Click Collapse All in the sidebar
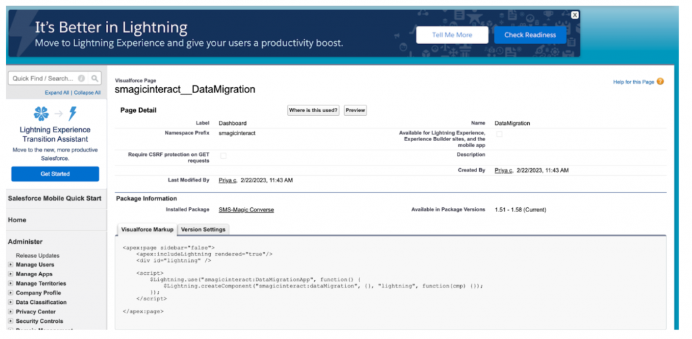This screenshot has height=339, width=692. coord(87,93)
